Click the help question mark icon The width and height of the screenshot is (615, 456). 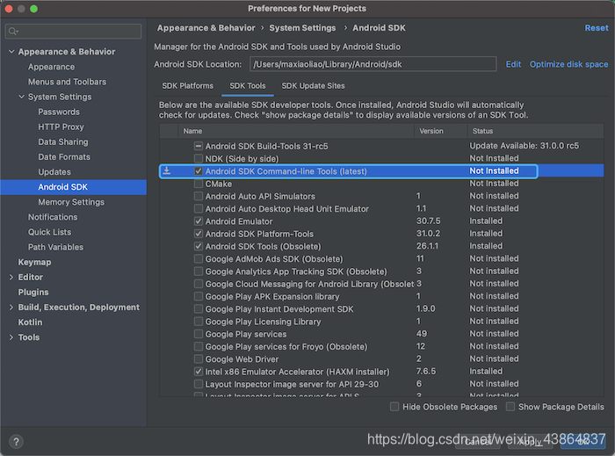[x=16, y=442]
